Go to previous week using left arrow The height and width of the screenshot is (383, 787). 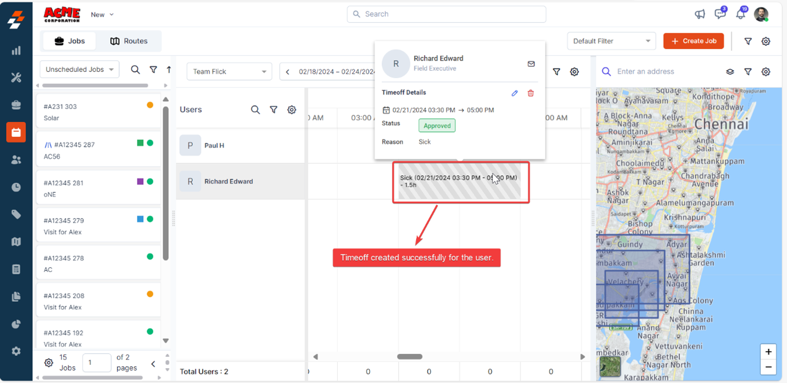click(288, 72)
